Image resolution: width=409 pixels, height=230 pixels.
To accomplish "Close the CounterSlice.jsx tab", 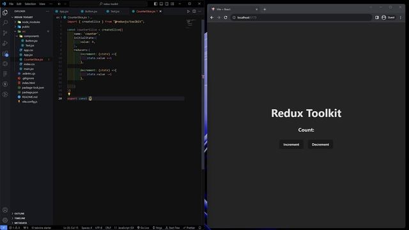I will (x=160, y=11).
